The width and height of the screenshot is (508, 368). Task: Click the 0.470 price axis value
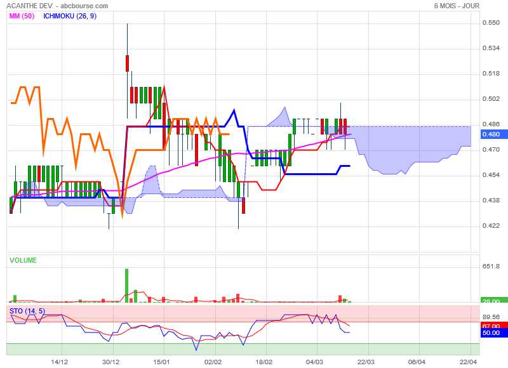click(491, 150)
